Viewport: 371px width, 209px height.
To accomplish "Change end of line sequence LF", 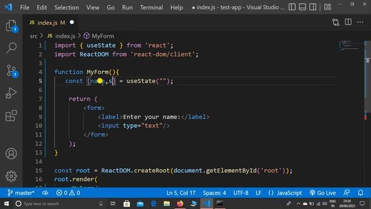I will click(259, 193).
